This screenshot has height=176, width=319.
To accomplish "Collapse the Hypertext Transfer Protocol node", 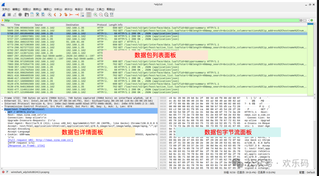I will (x=2, y=109).
